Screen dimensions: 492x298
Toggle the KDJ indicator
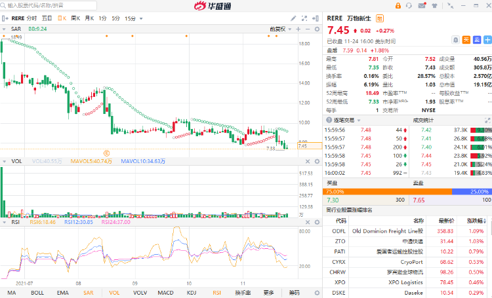coord(192,293)
